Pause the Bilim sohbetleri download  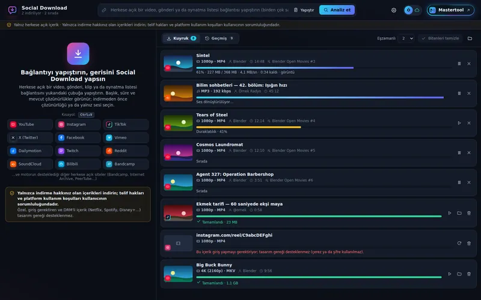pos(459,94)
